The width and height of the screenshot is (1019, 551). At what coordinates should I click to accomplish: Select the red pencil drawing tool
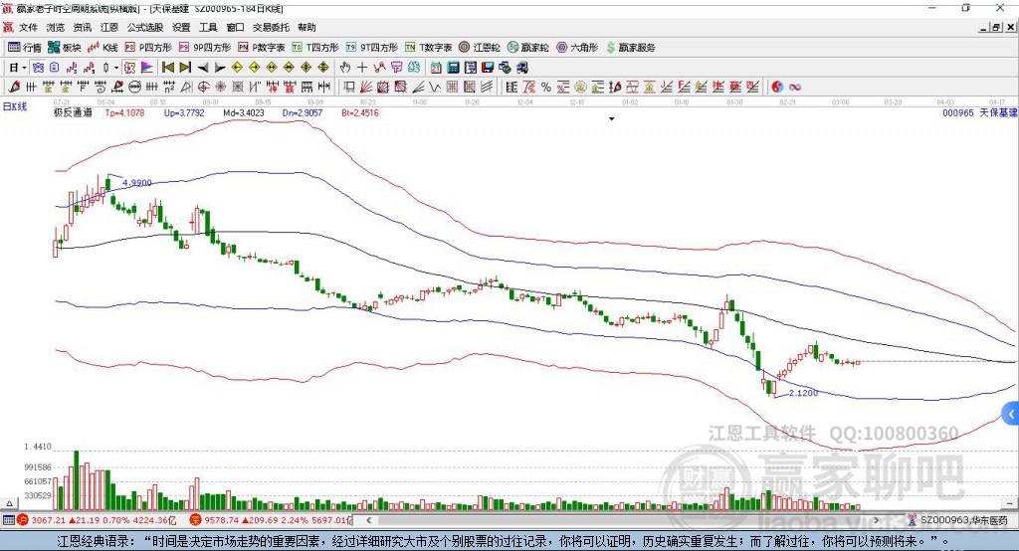coord(14,88)
